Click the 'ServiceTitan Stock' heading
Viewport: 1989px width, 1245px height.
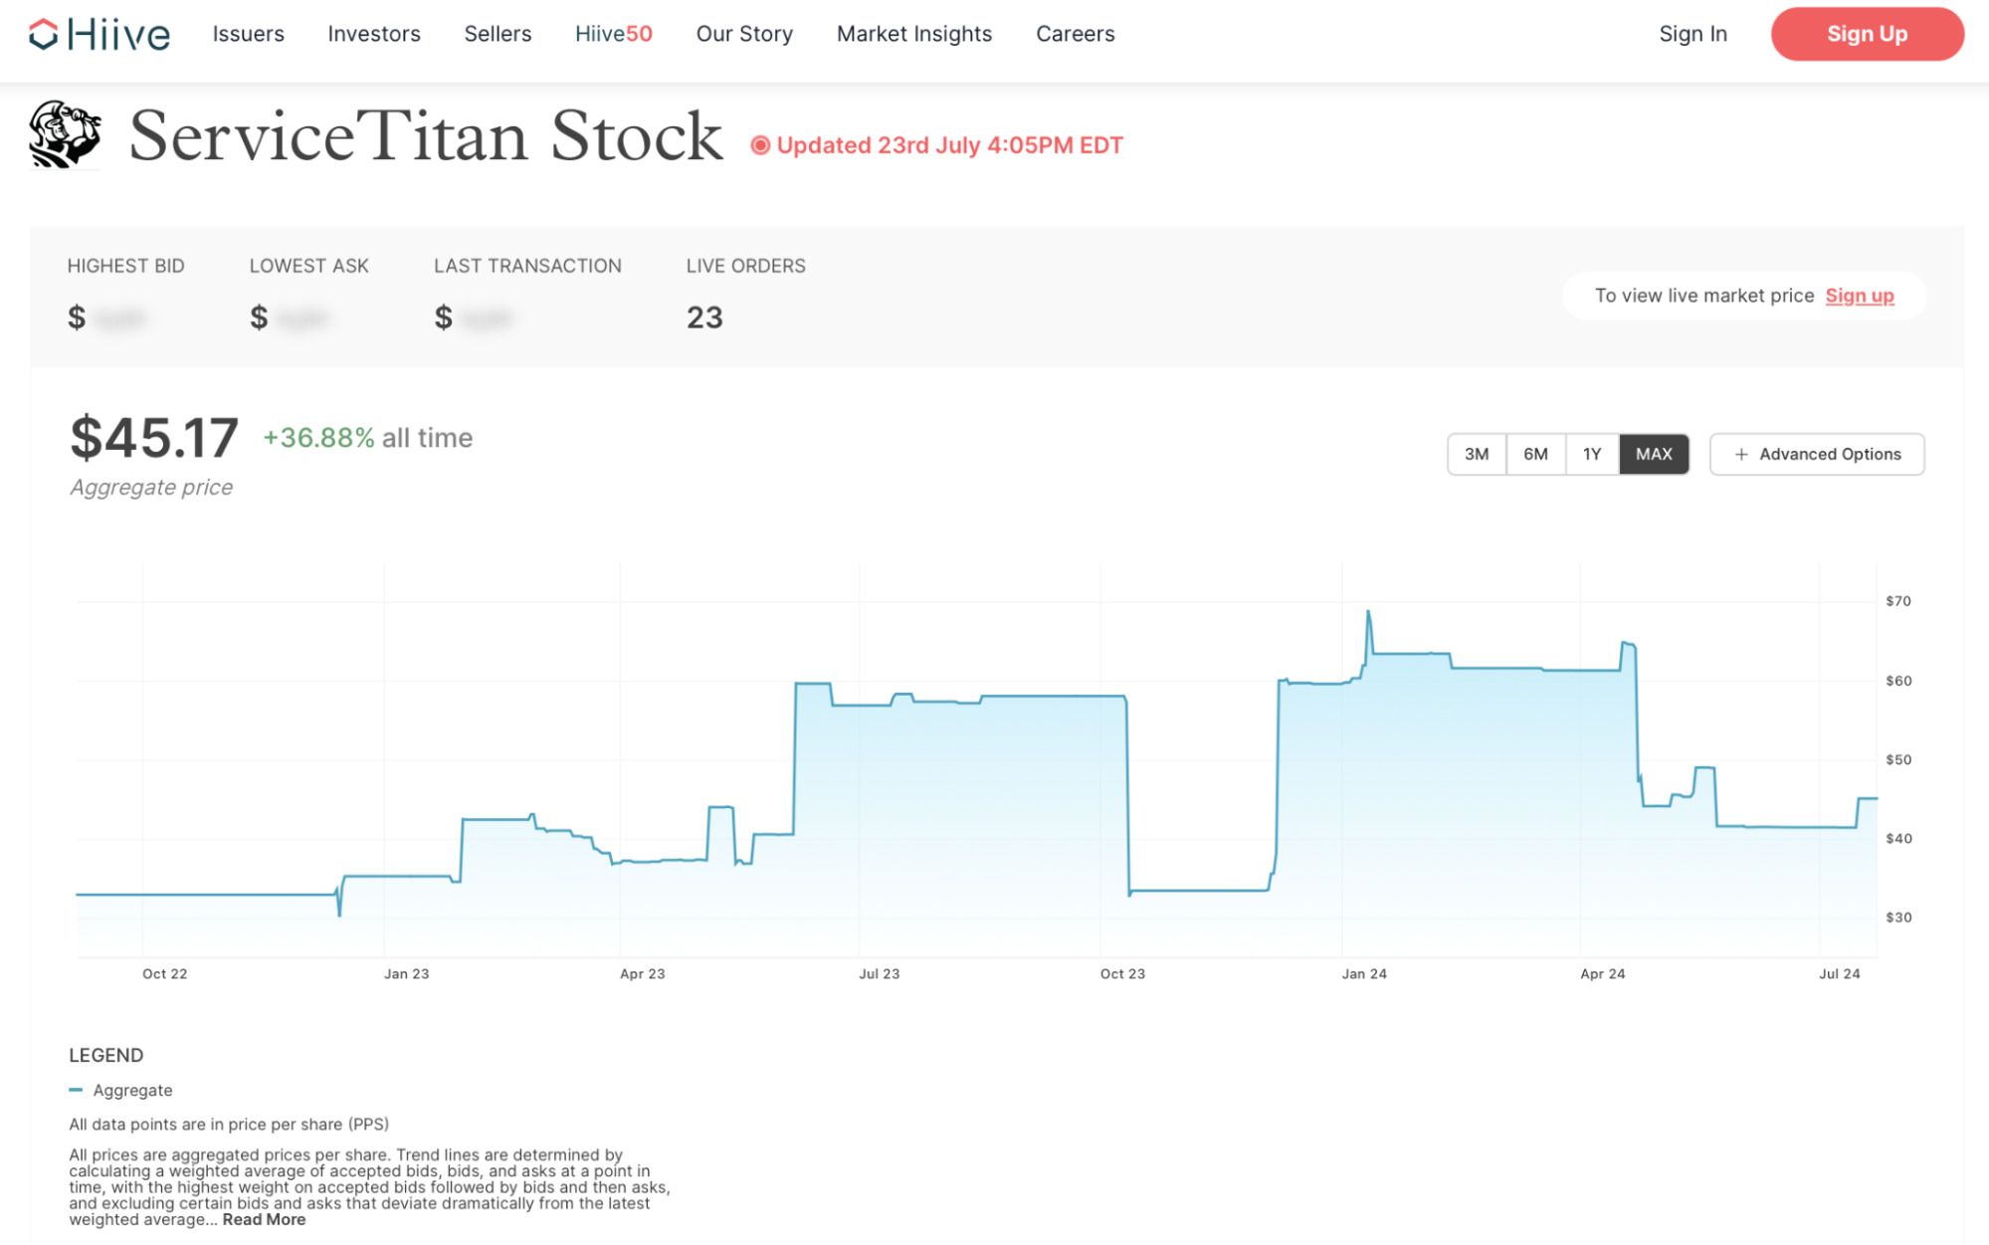point(426,135)
